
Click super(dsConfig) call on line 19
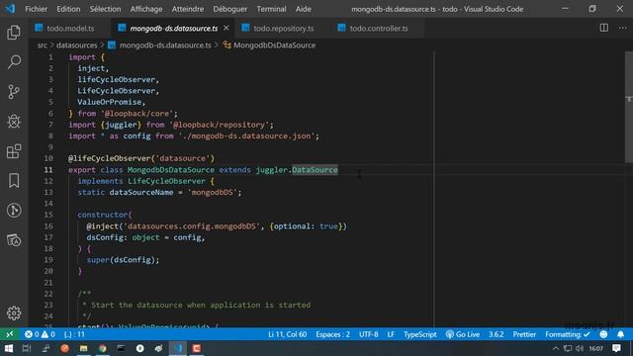(x=123, y=260)
